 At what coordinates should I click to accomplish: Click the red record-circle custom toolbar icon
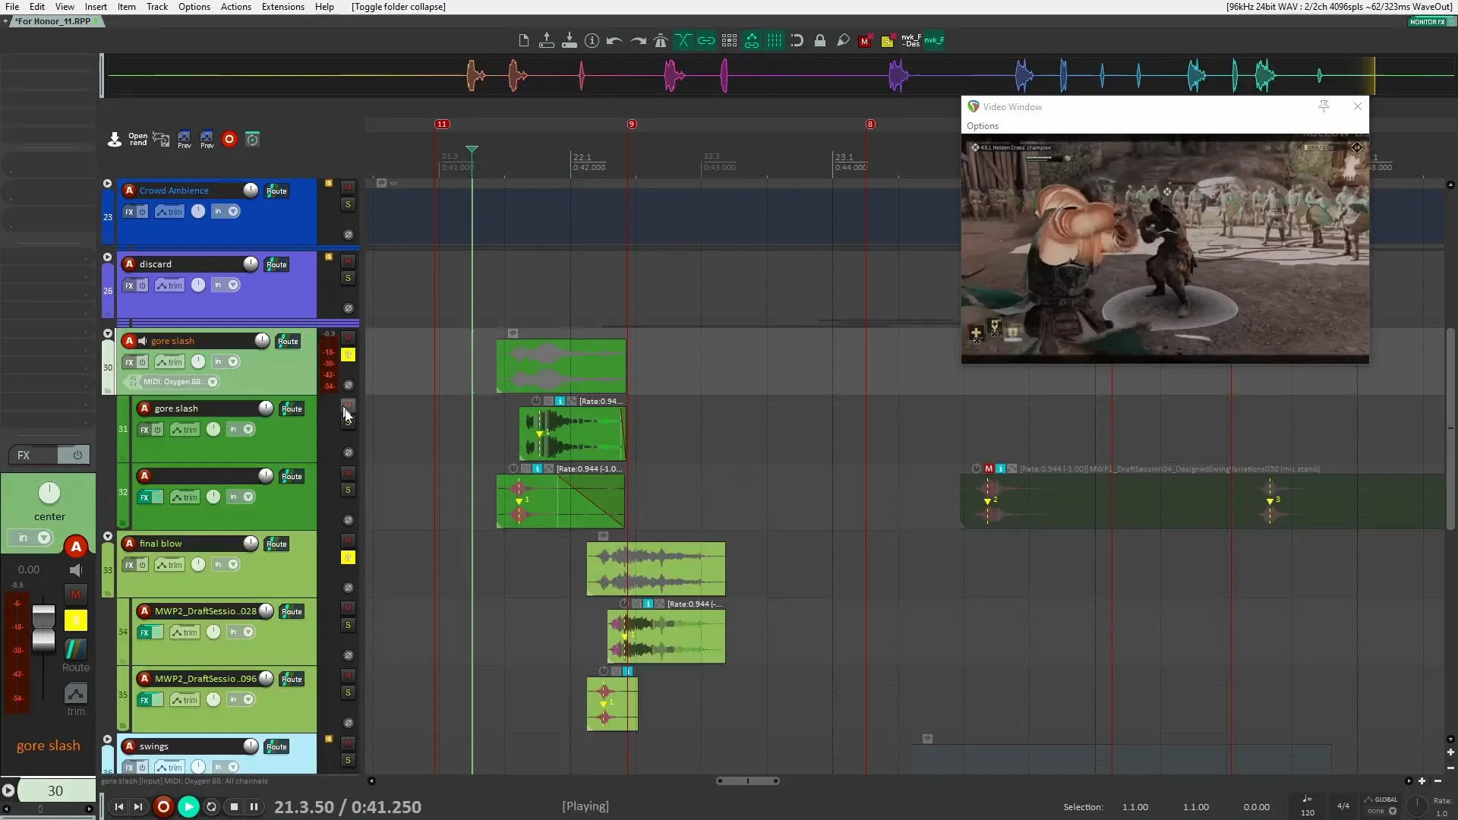coord(229,139)
